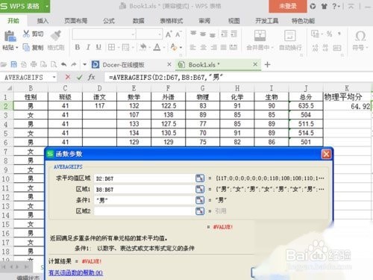Image resolution: width=373 pixels, height=280 pixels.
Task: Toggle italic formatting
Action: pyautogui.click(x=88, y=47)
